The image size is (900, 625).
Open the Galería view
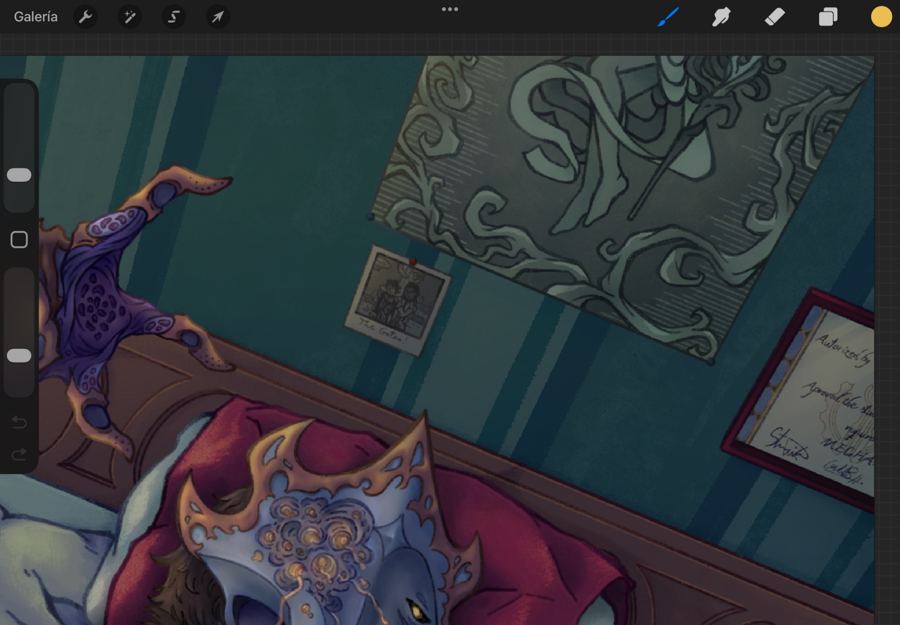click(36, 17)
